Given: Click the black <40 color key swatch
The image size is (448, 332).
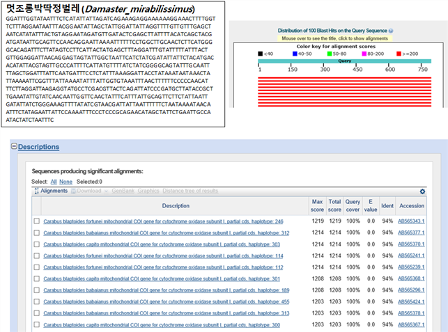Looking at the screenshot, I should [x=261, y=54].
